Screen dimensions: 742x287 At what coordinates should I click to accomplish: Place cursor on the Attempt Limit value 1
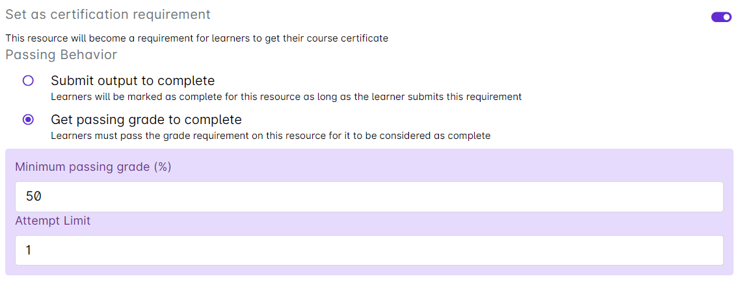(28, 250)
